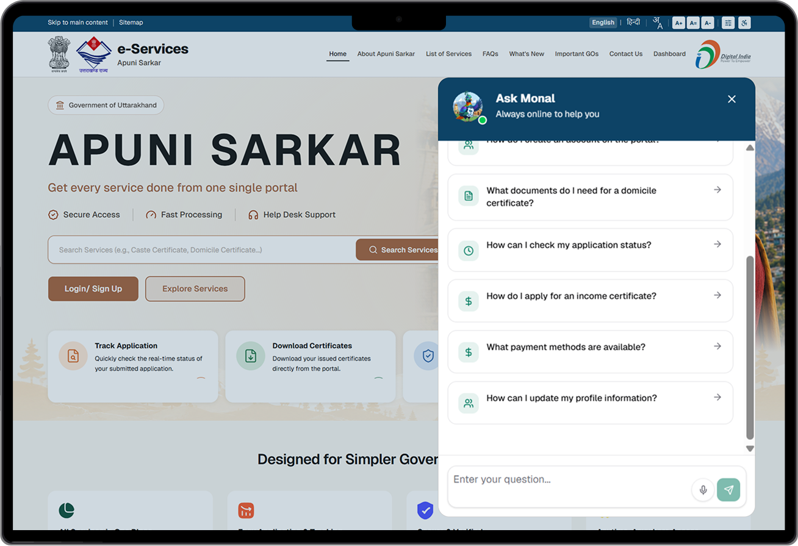Click the Uttarakhand state logo
Viewport: 798px width, 546px height.
click(x=93, y=55)
